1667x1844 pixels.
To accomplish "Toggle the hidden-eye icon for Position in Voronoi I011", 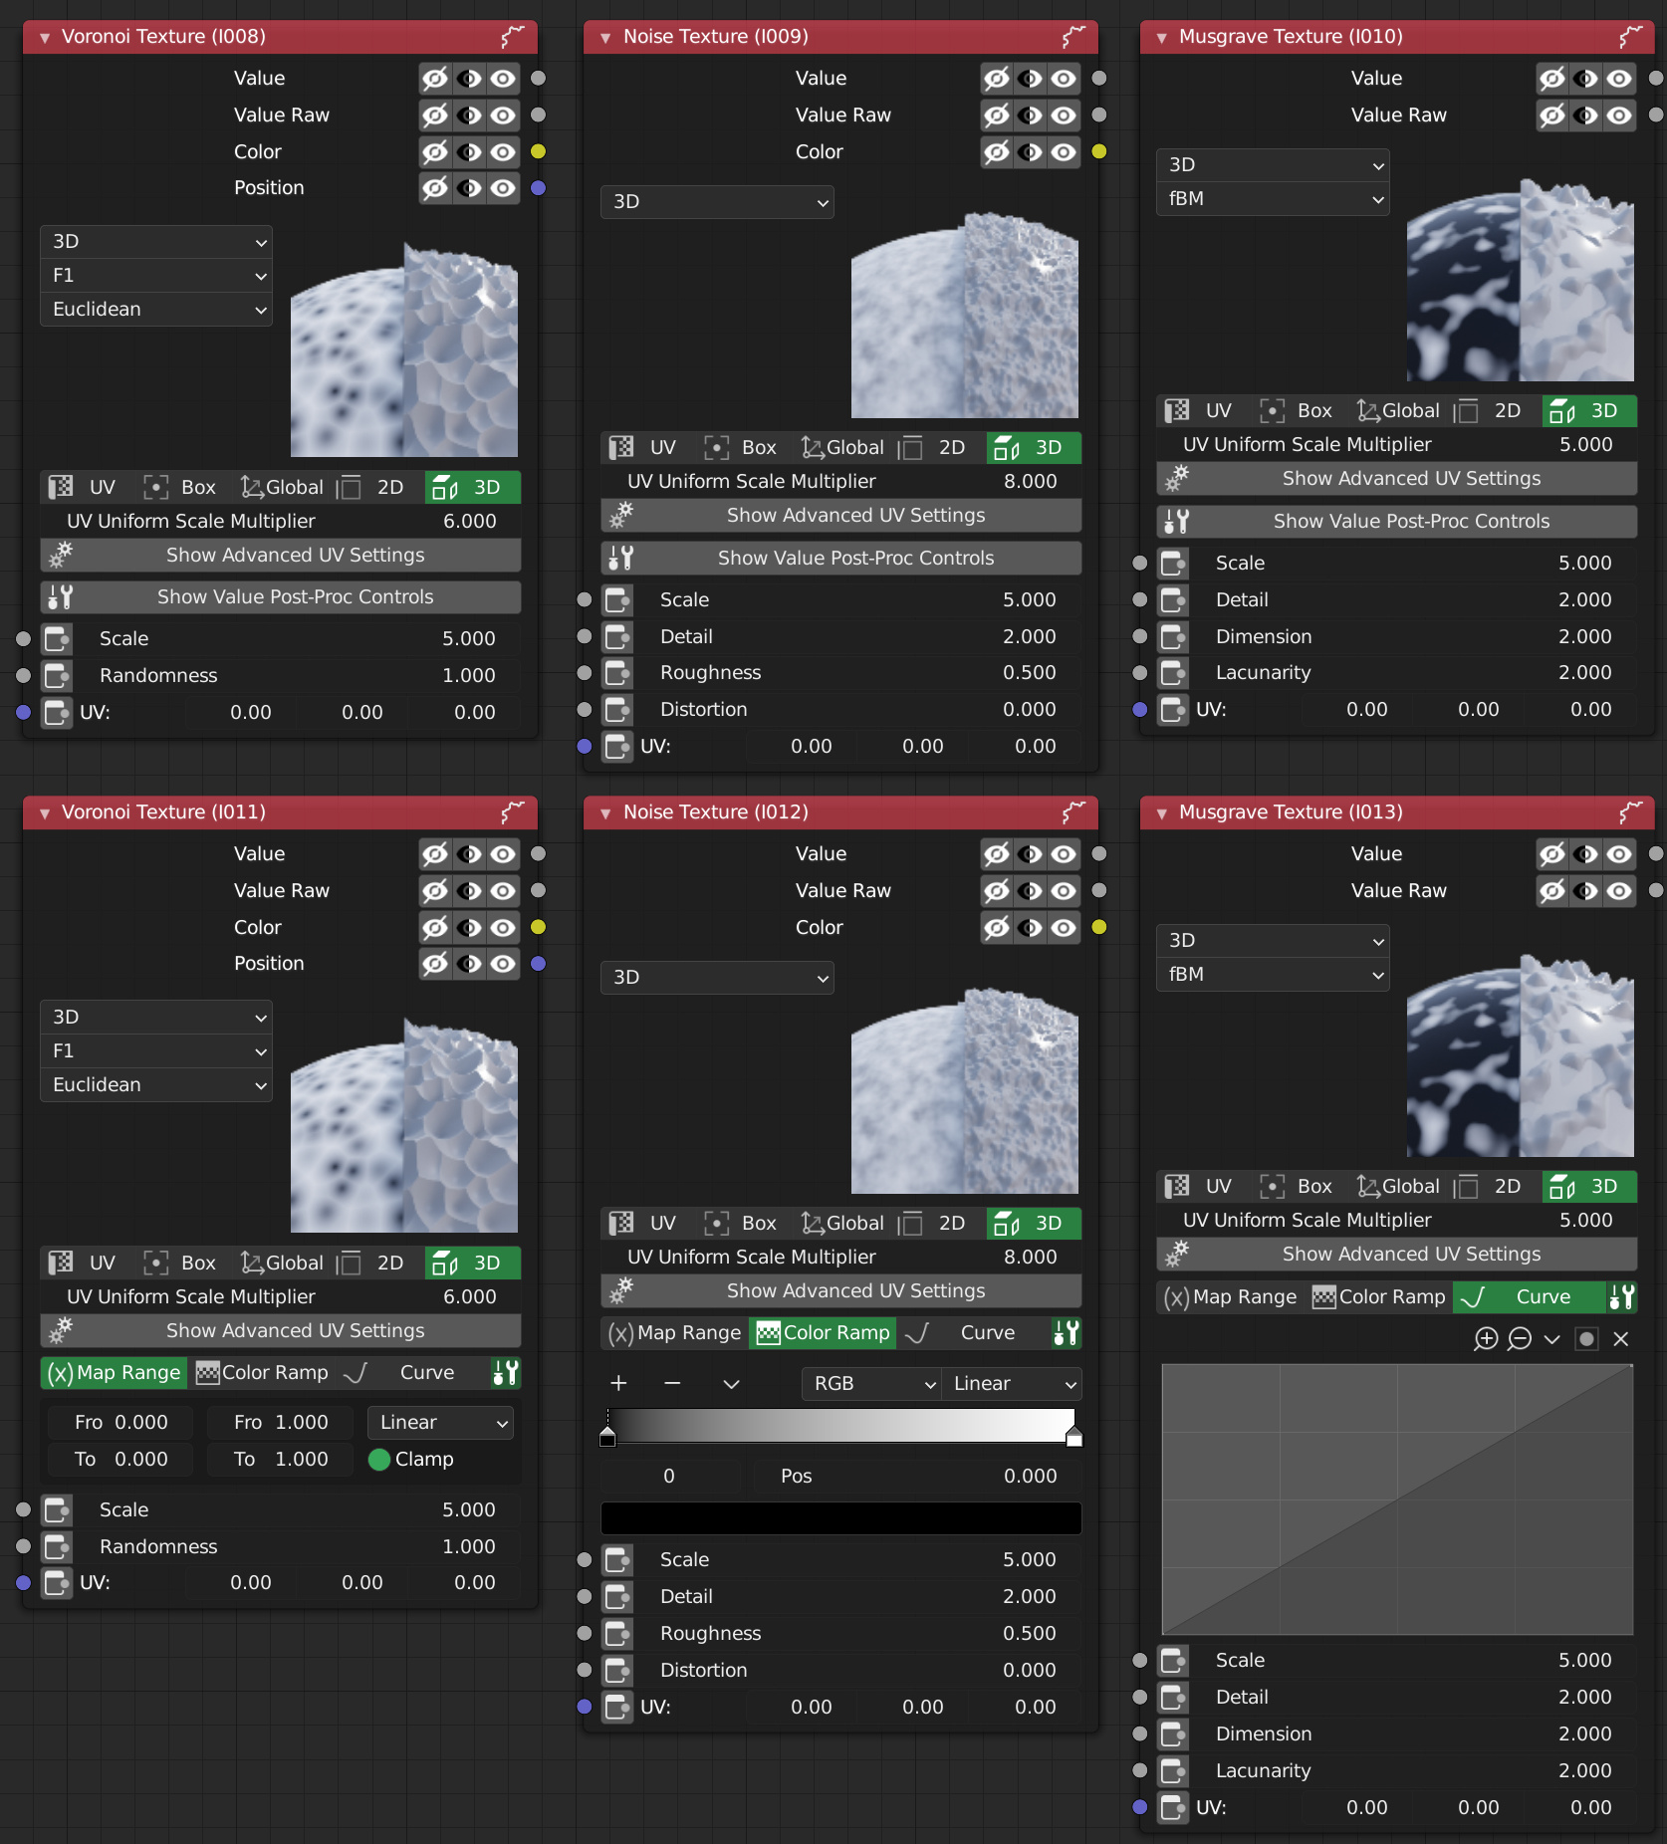I will click(x=435, y=964).
